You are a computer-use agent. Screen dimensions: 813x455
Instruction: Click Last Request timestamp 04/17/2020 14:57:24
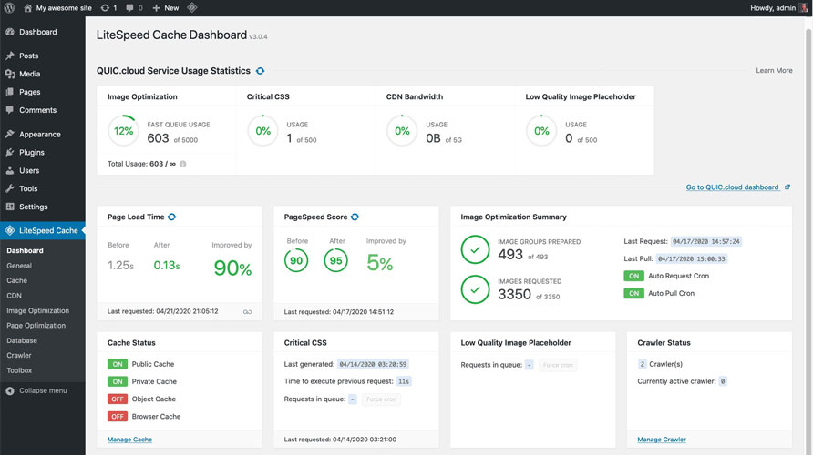705,241
